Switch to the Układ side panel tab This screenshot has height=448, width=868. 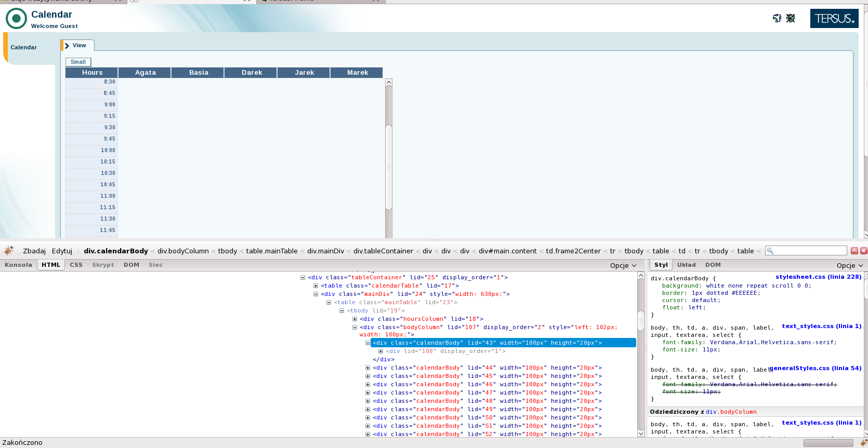(687, 265)
